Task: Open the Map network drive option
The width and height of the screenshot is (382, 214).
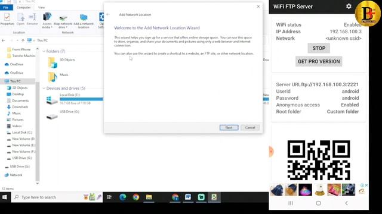Action: [x=63, y=21]
